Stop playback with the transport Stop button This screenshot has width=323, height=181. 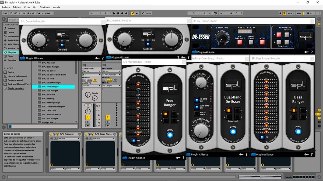pos(118,13)
